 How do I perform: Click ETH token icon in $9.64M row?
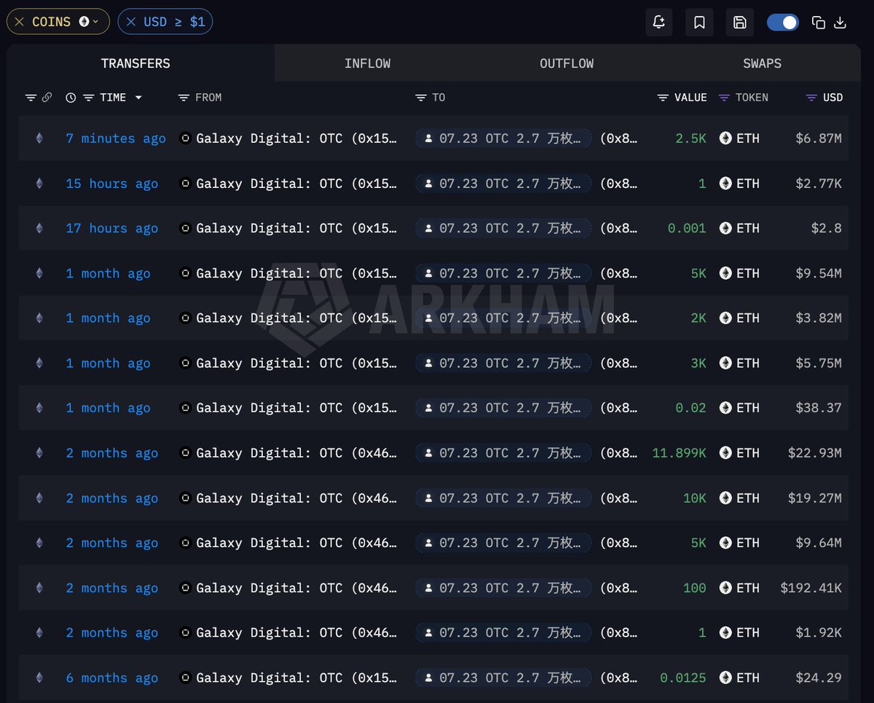(x=725, y=543)
